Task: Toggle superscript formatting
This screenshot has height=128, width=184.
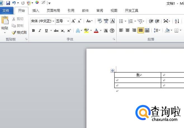Action: pyautogui.click(x=69, y=31)
